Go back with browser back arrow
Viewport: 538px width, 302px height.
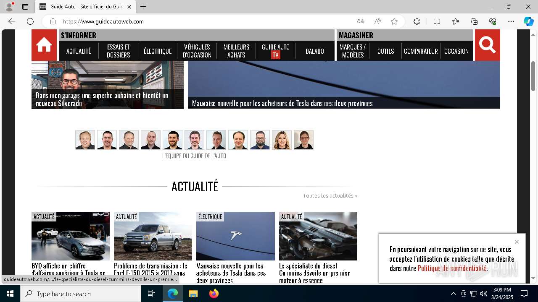(12, 21)
